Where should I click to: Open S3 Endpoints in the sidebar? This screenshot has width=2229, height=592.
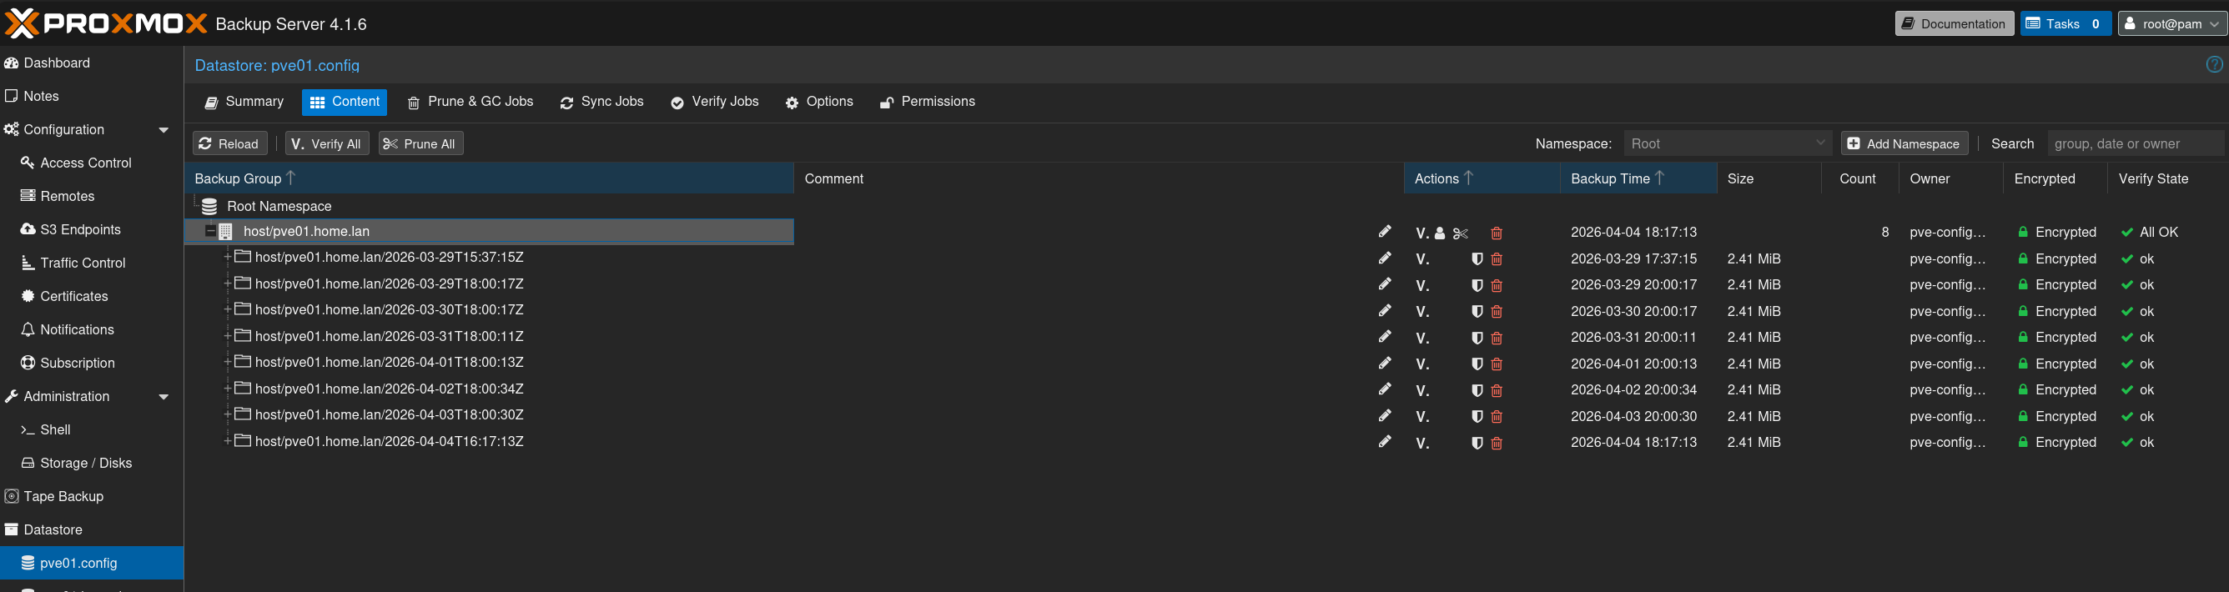coord(92,229)
